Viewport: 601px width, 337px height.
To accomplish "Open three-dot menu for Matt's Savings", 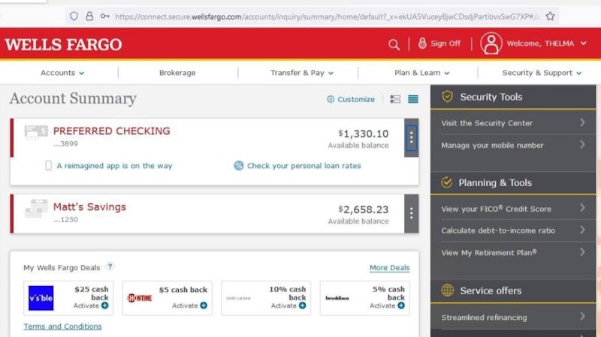I will pos(411,213).
